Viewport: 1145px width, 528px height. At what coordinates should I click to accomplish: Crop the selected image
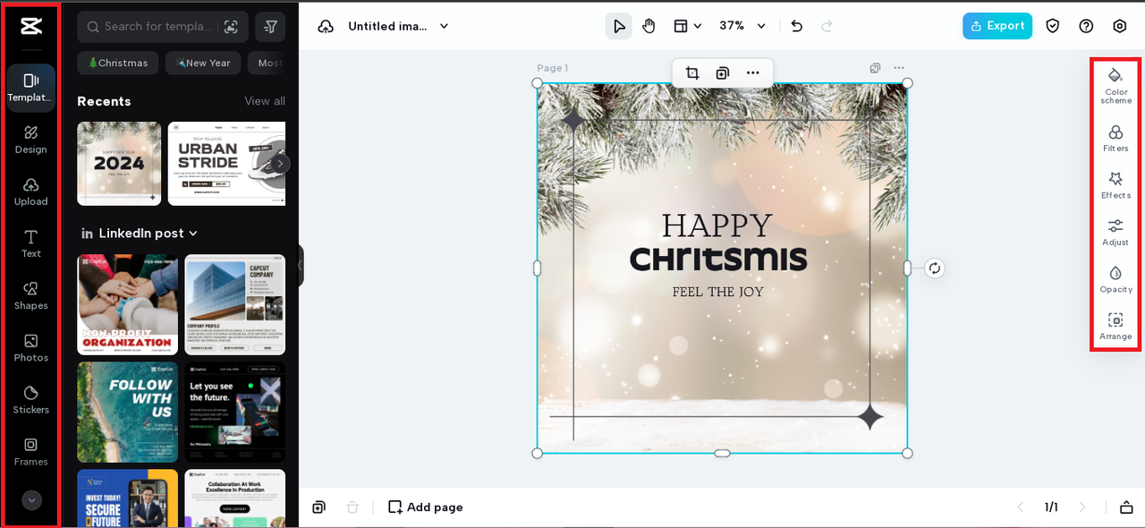click(692, 73)
